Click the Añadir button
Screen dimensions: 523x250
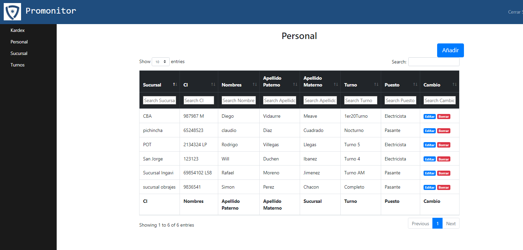point(450,50)
